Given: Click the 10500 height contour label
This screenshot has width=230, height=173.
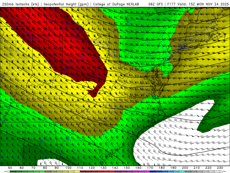Looking at the screenshot, I should pyautogui.click(x=131, y=97).
